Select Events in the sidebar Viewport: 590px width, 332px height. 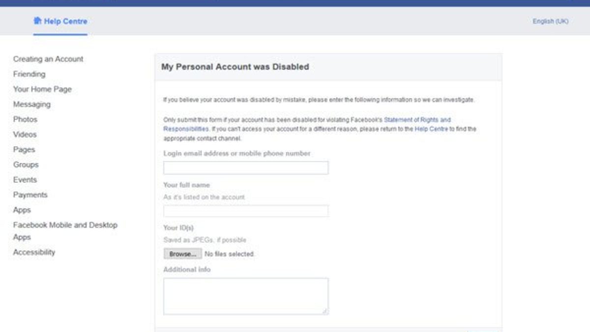coord(25,180)
